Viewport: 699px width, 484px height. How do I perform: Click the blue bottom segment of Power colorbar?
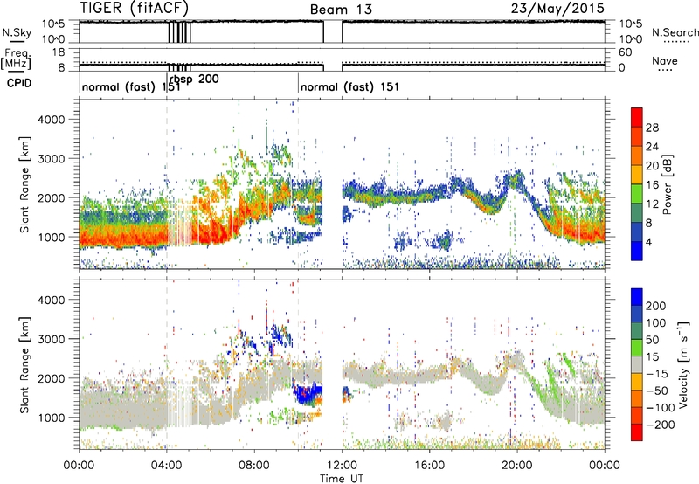(637, 251)
